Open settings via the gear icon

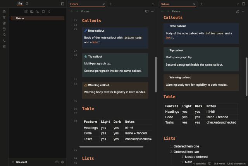click(62, 162)
